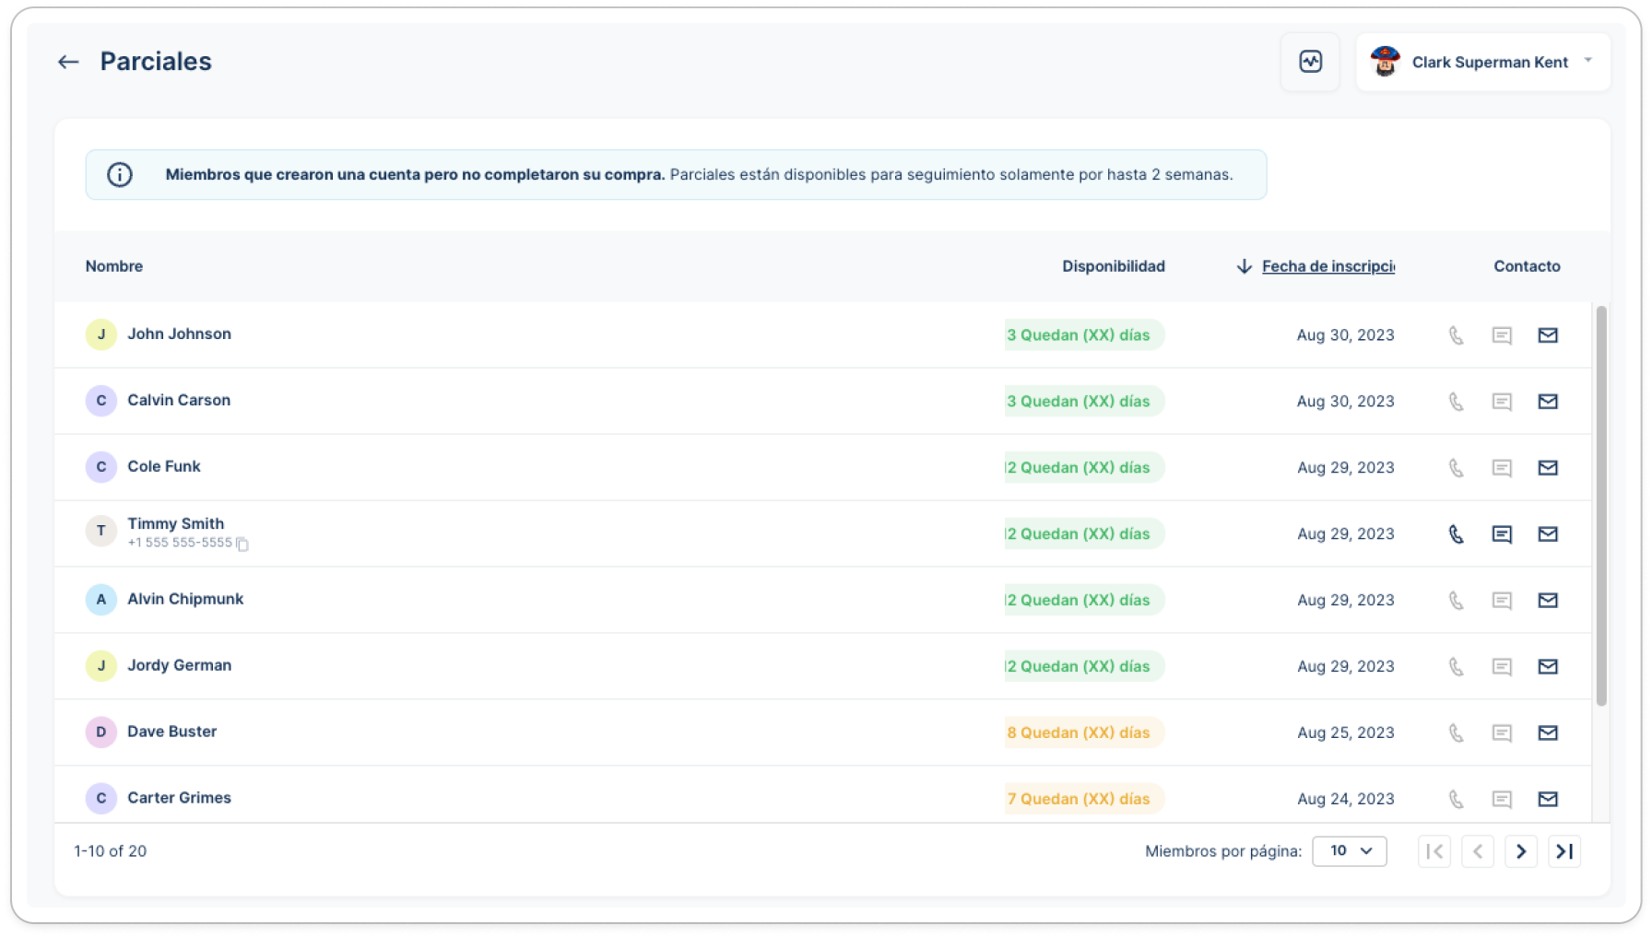This screenshot has height=937, width=1652.
Task: Click John Johnson's green availability badge
Action: click(1084, 335)
